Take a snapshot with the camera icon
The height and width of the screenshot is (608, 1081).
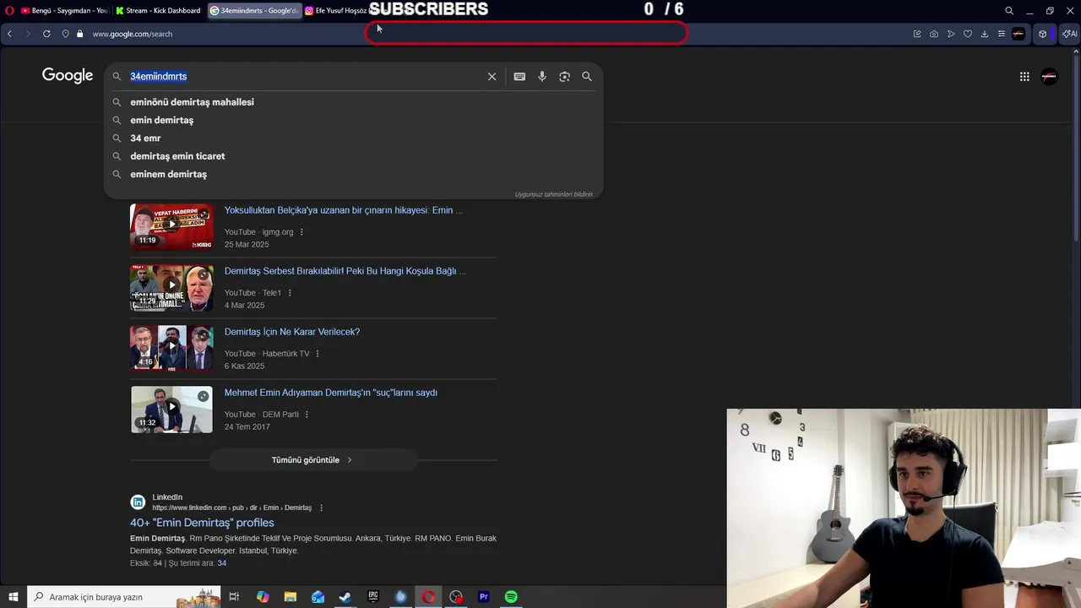point(933,34)
